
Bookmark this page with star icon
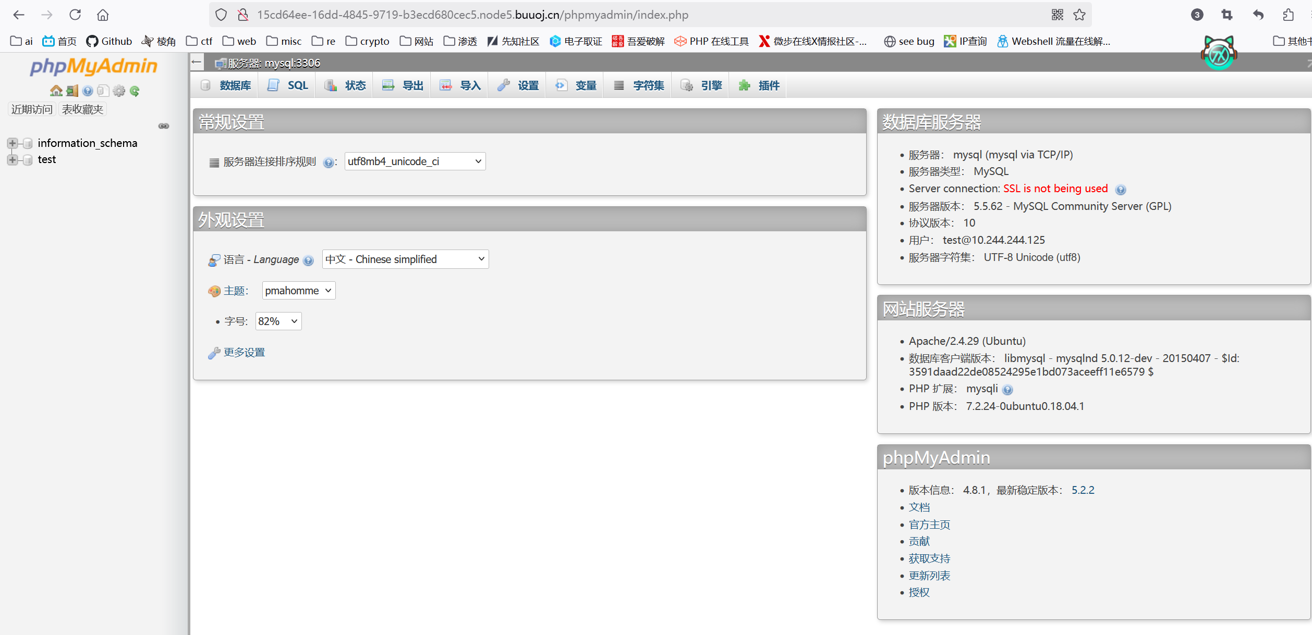pos(1079,15)
